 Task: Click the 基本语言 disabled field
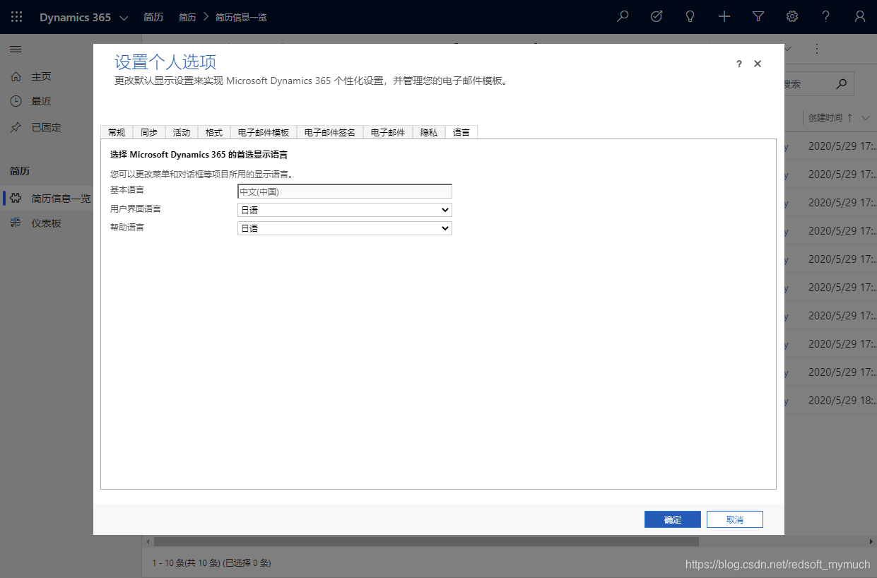345,191
